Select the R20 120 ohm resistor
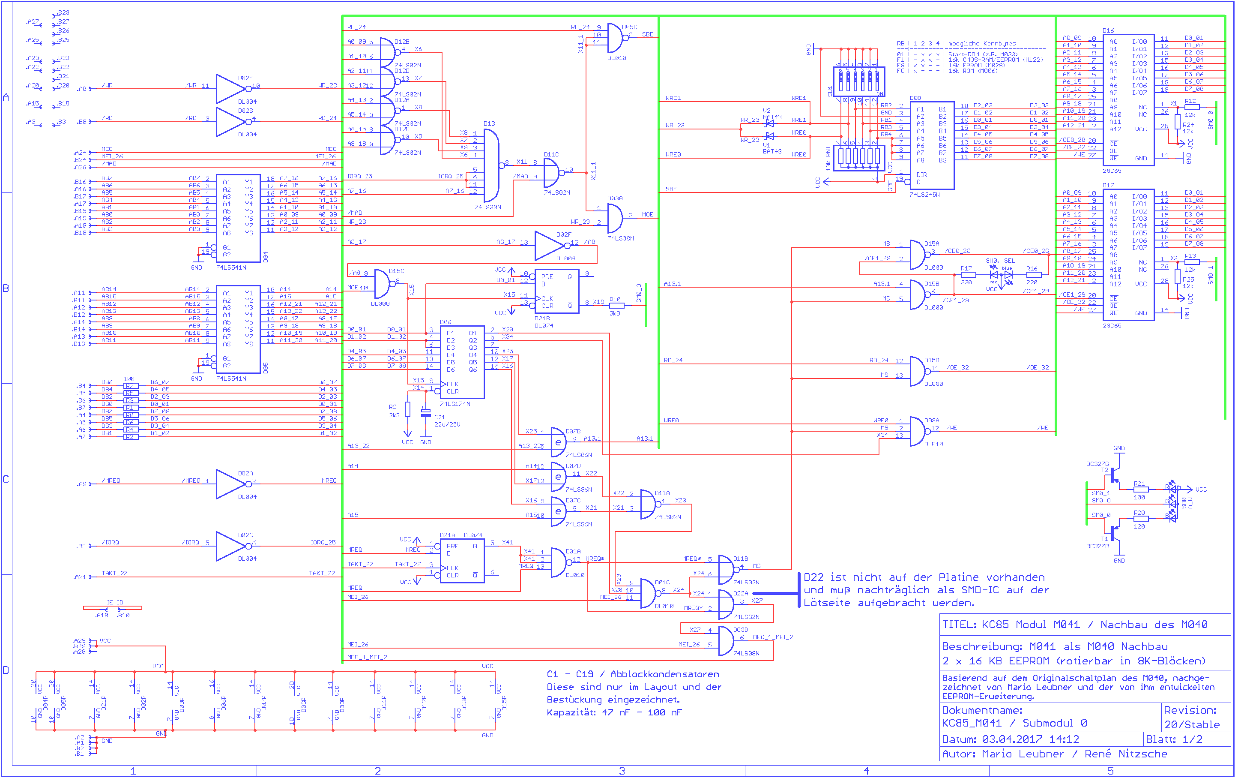 tap(1140, 519)
